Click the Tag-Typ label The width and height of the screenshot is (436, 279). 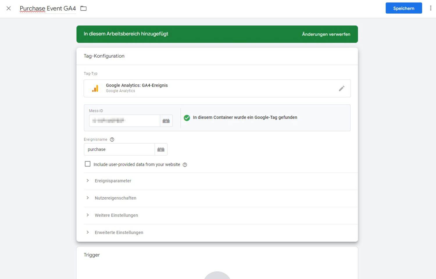coord(91,74)
